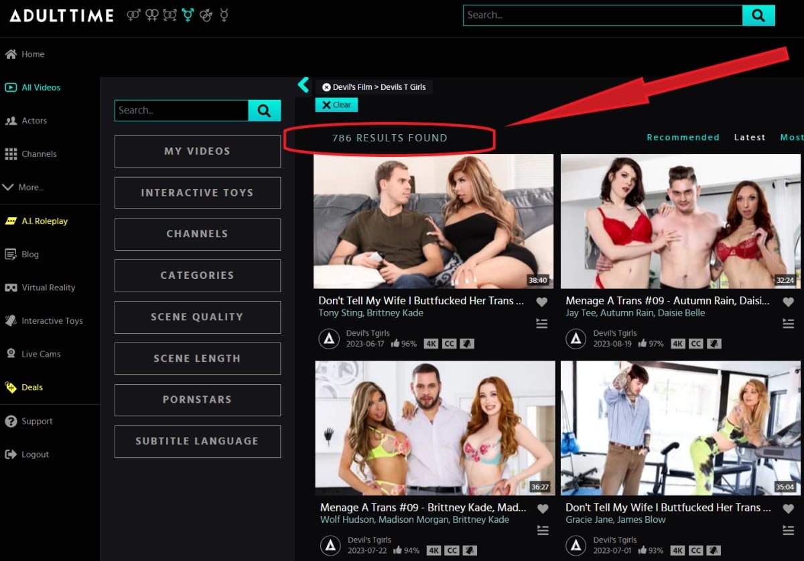Open the video thumbnail with 36:27 duration

coord(435,428)
